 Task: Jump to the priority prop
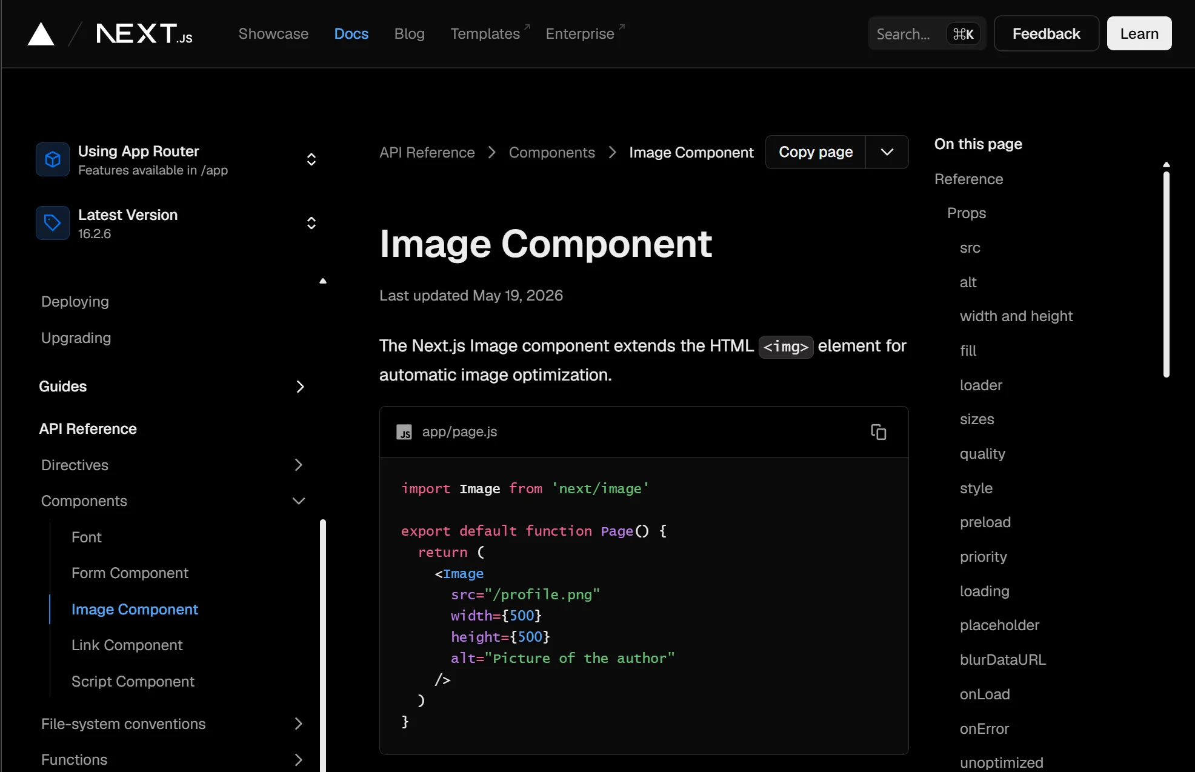tap(984, 557)
